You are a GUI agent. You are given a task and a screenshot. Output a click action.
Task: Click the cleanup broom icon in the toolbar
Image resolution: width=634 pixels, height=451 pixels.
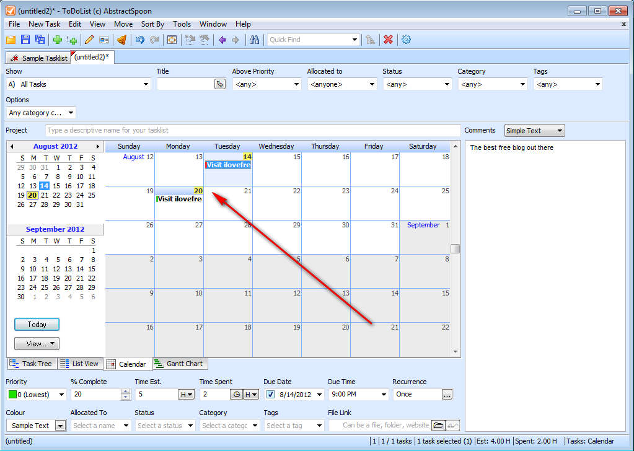(x=121, y=40)
